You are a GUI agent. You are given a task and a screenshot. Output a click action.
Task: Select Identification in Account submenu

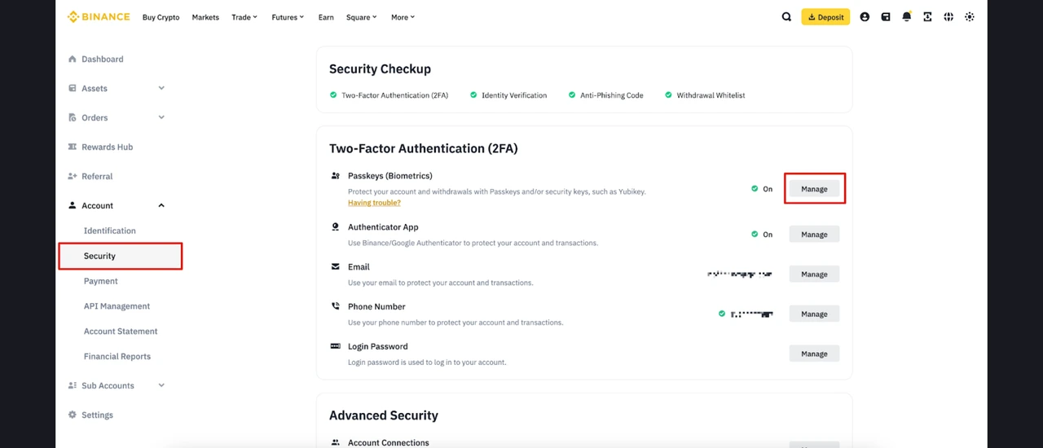coord(110,231)
